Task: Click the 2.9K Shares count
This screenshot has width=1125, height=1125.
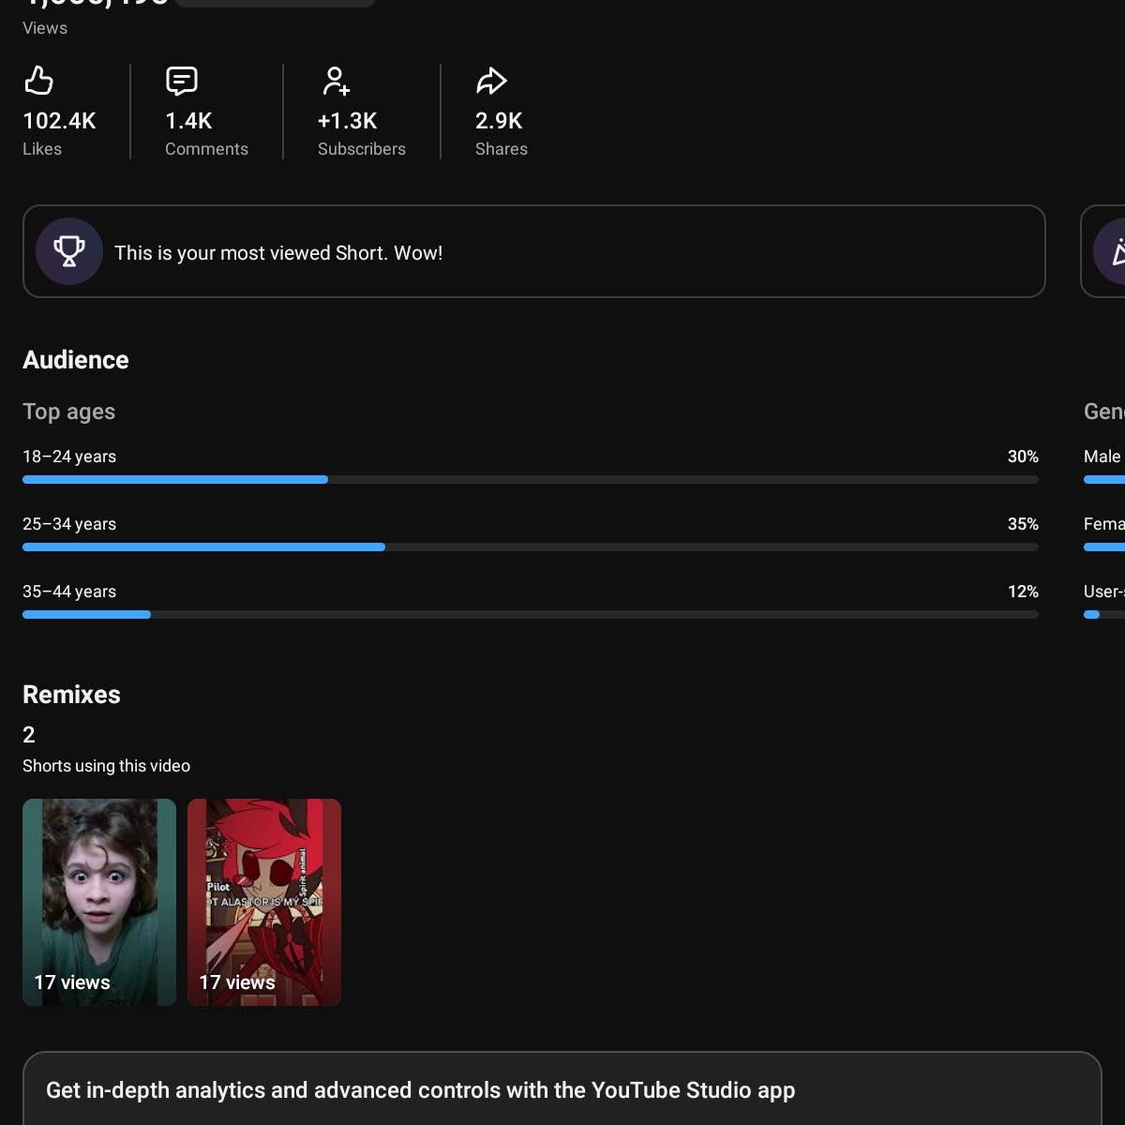Action: coord(499,121)
